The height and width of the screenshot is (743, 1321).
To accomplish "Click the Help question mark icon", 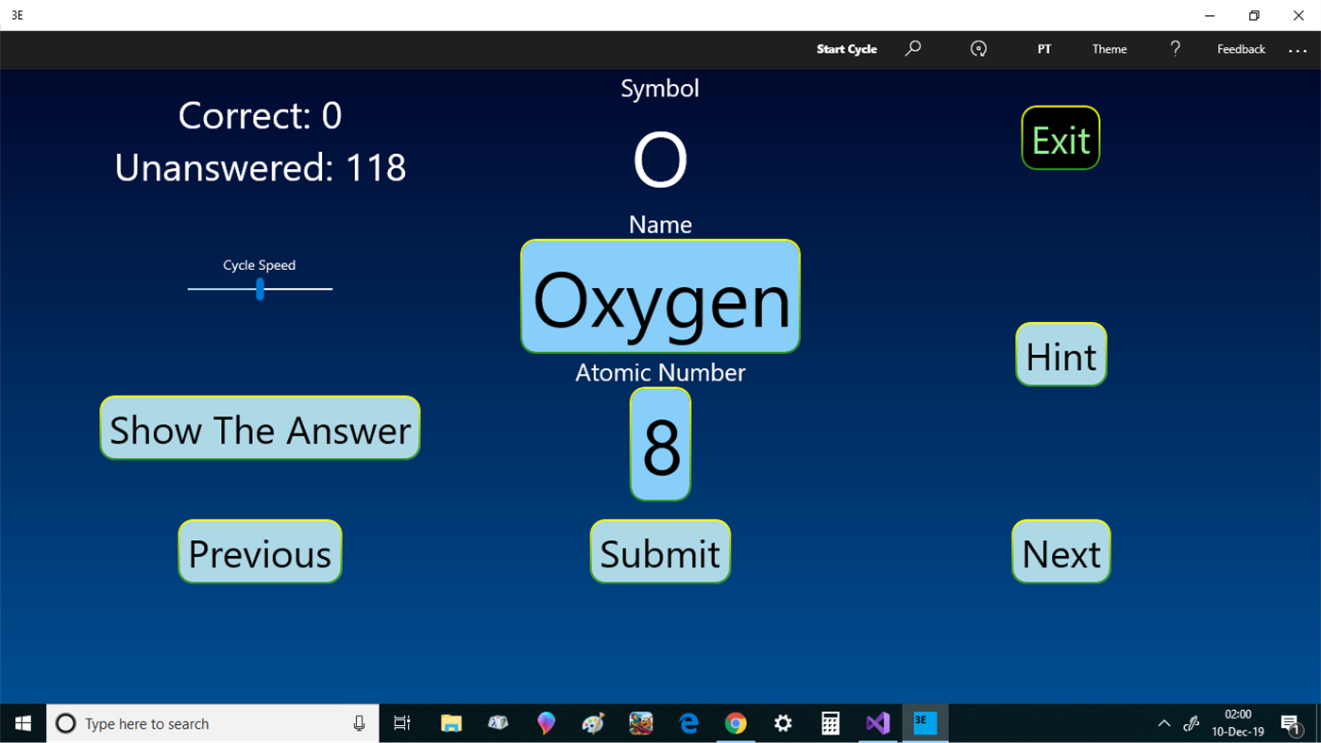I will (x=1175, y=48).
